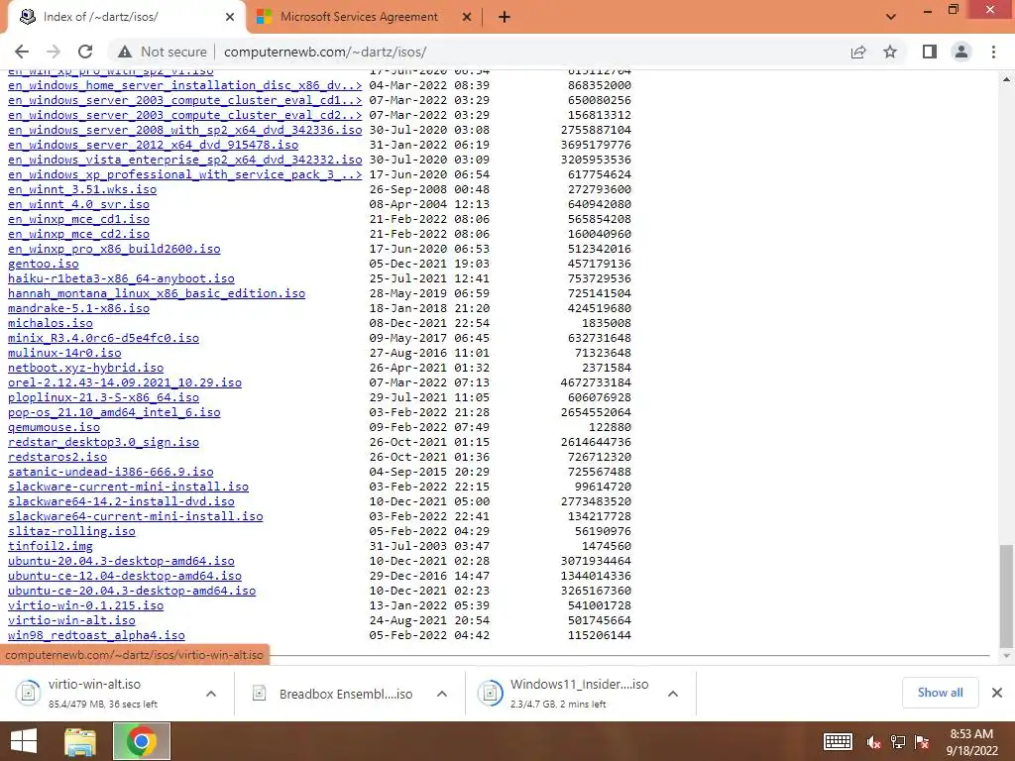The image size is (1015, 761).
Task: Expand Windows11_Insider iso download options
Action: coord(673,694)
